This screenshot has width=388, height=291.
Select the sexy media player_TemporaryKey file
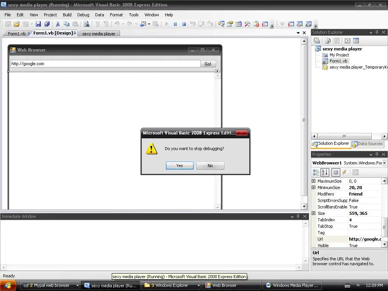[358, 67]
